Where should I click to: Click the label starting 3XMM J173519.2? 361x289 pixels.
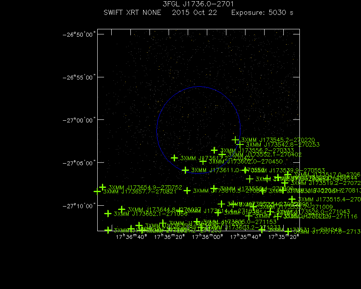click(326, 183)
